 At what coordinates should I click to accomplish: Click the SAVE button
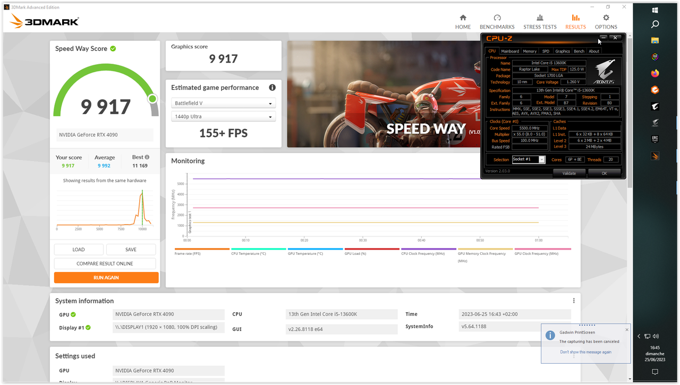click(131, 250)
